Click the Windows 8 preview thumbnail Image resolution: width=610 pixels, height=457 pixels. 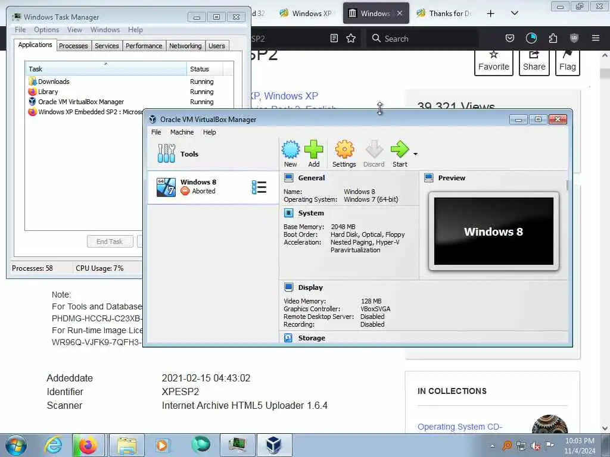click(494, 231)
